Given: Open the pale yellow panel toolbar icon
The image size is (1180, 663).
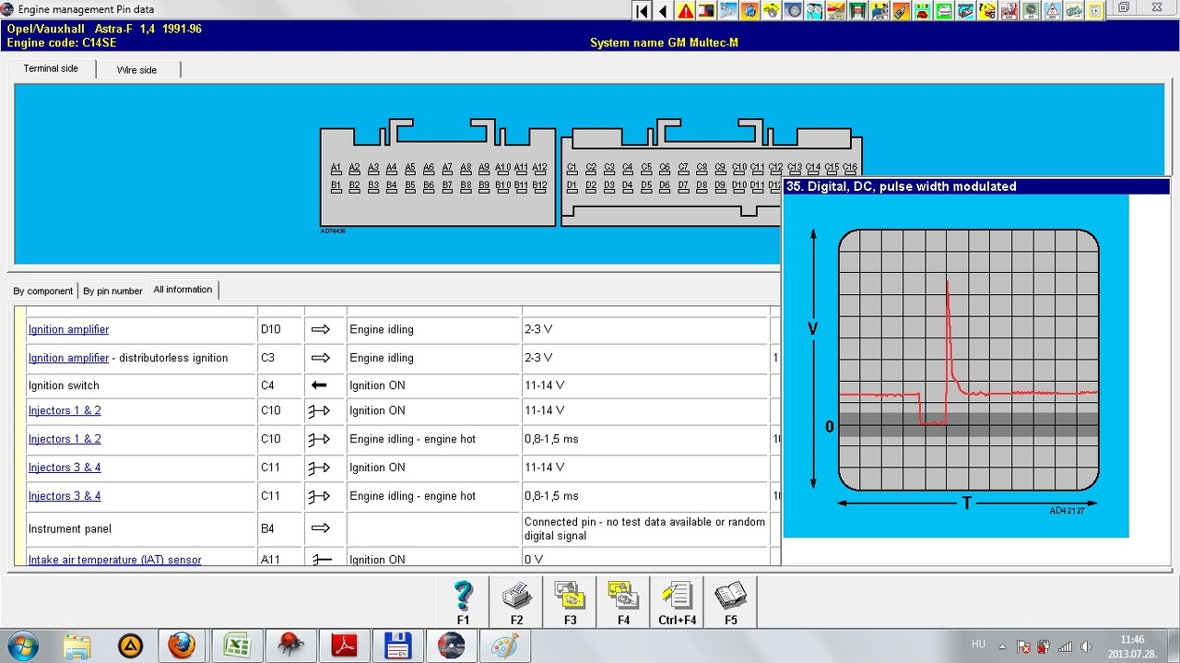Looking at the screenshot, I should (1095, 11).
